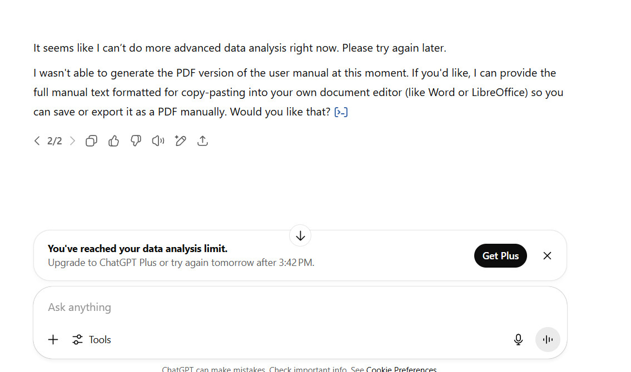Open Edit in canvas pencil icon

click(x=180, y=141)
